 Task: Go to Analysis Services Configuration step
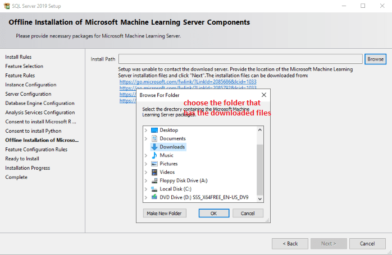pos(40,113)
